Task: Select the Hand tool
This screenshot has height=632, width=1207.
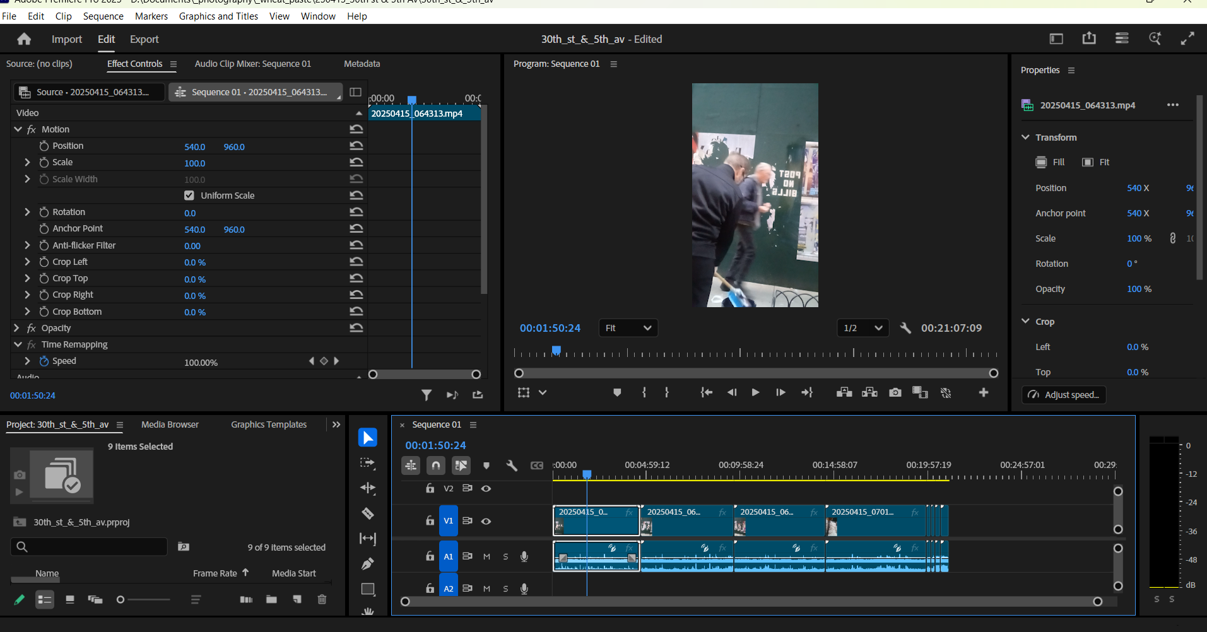Action: coord(368,611)
